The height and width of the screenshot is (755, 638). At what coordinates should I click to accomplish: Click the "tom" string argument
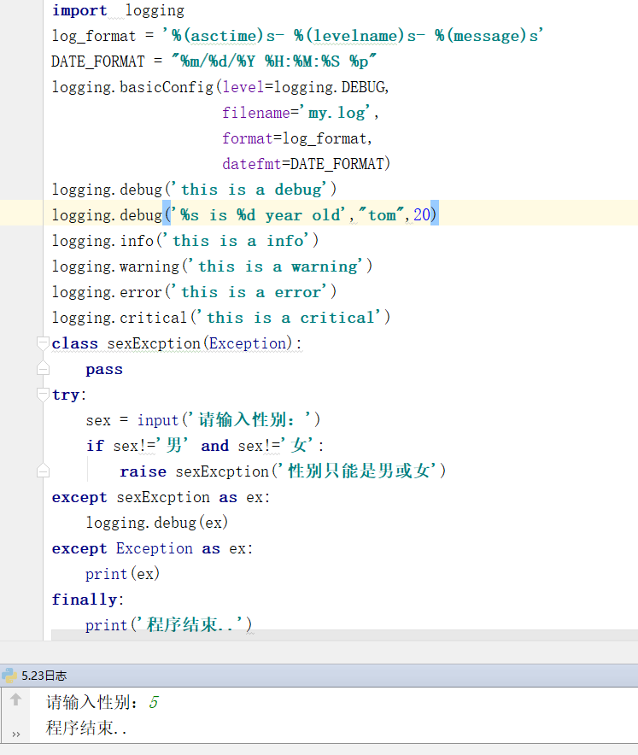tap(381, 214)
